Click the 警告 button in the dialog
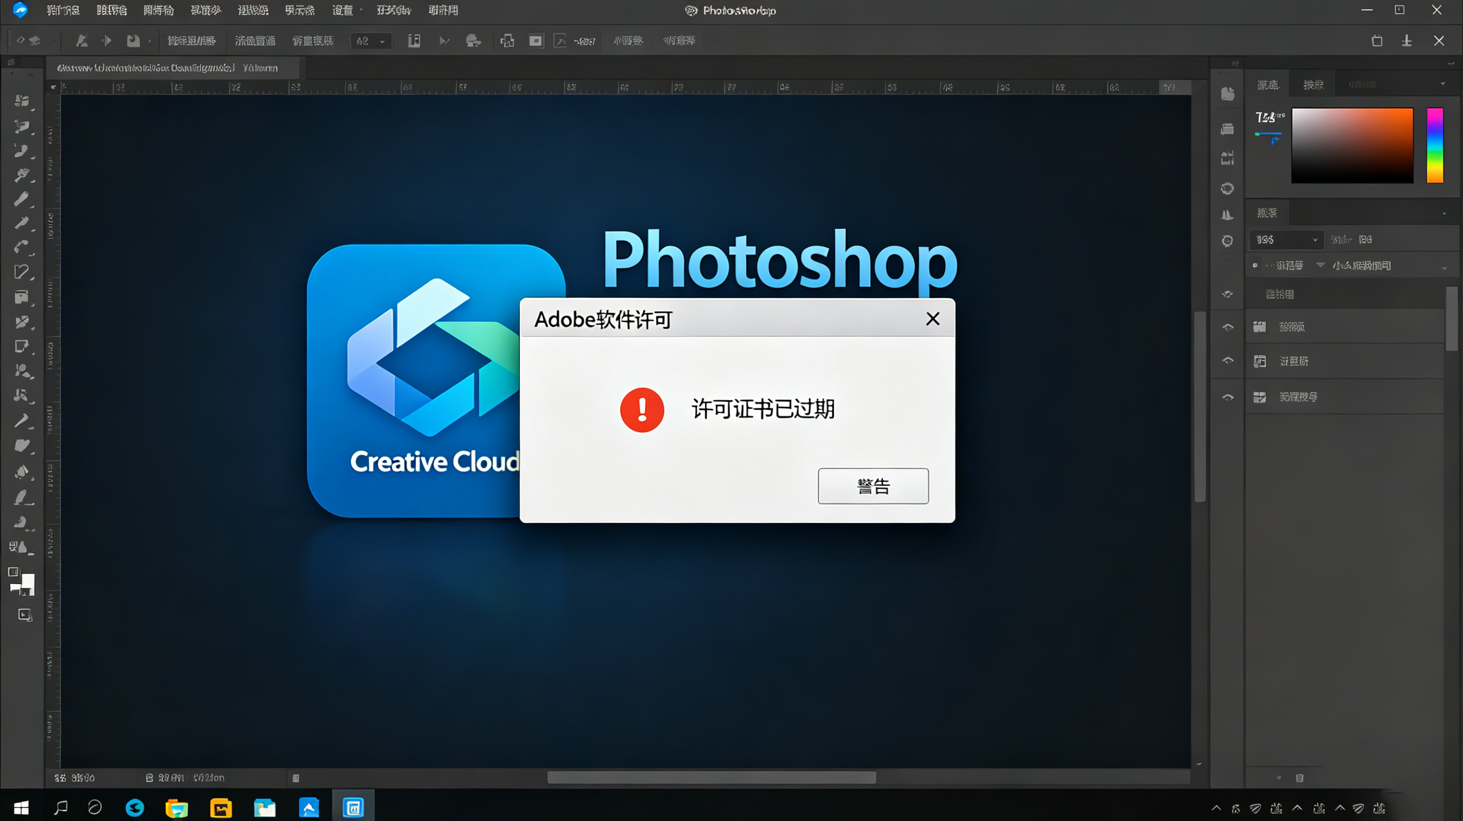 (873, 486)
